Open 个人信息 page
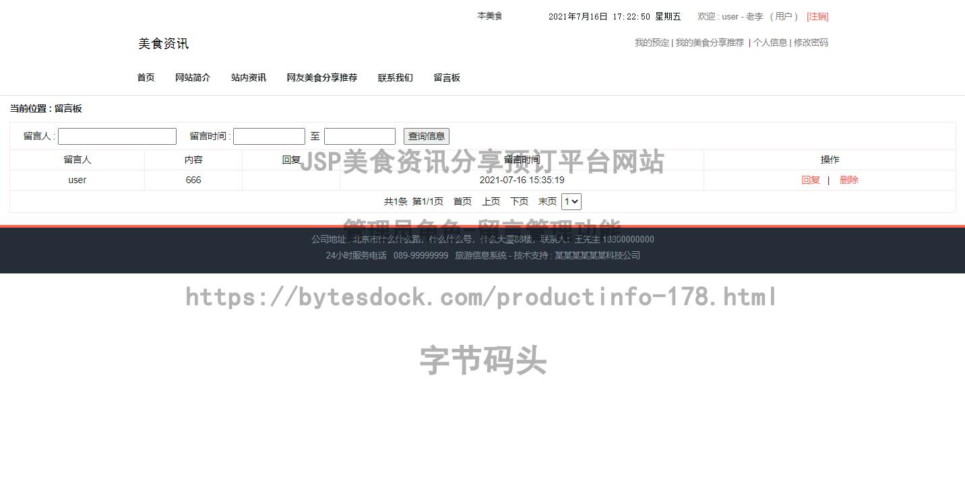This screenshot has height=493, width=965. pos(770,42)
